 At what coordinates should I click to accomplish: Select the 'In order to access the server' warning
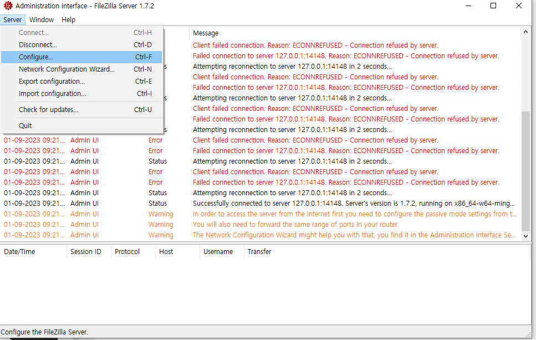tap(261, 214)
